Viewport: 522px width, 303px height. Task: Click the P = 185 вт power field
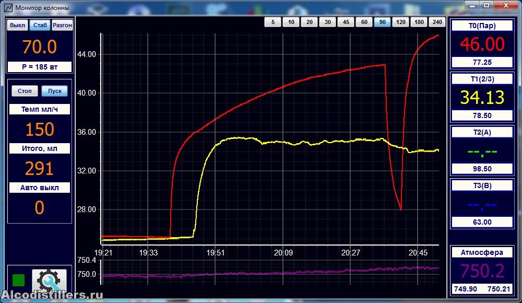click(x=40, y=67)
